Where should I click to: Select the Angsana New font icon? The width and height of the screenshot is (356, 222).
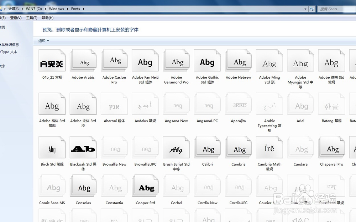(x=177, y=104)
